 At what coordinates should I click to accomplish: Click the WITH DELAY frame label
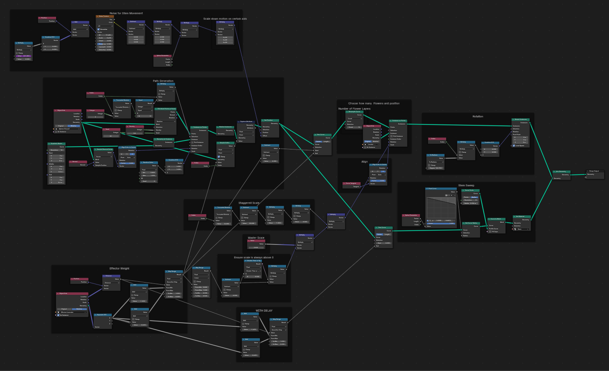264,310
